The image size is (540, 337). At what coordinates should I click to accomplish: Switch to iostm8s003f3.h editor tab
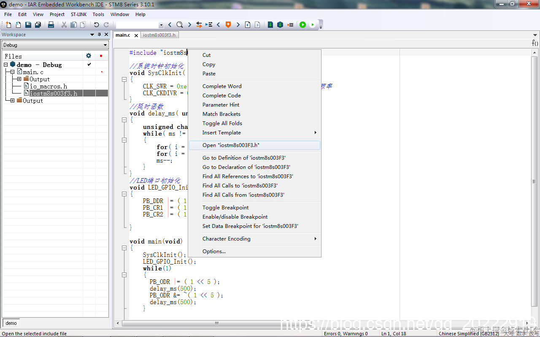pyautogui.click(x=159, y=35)
